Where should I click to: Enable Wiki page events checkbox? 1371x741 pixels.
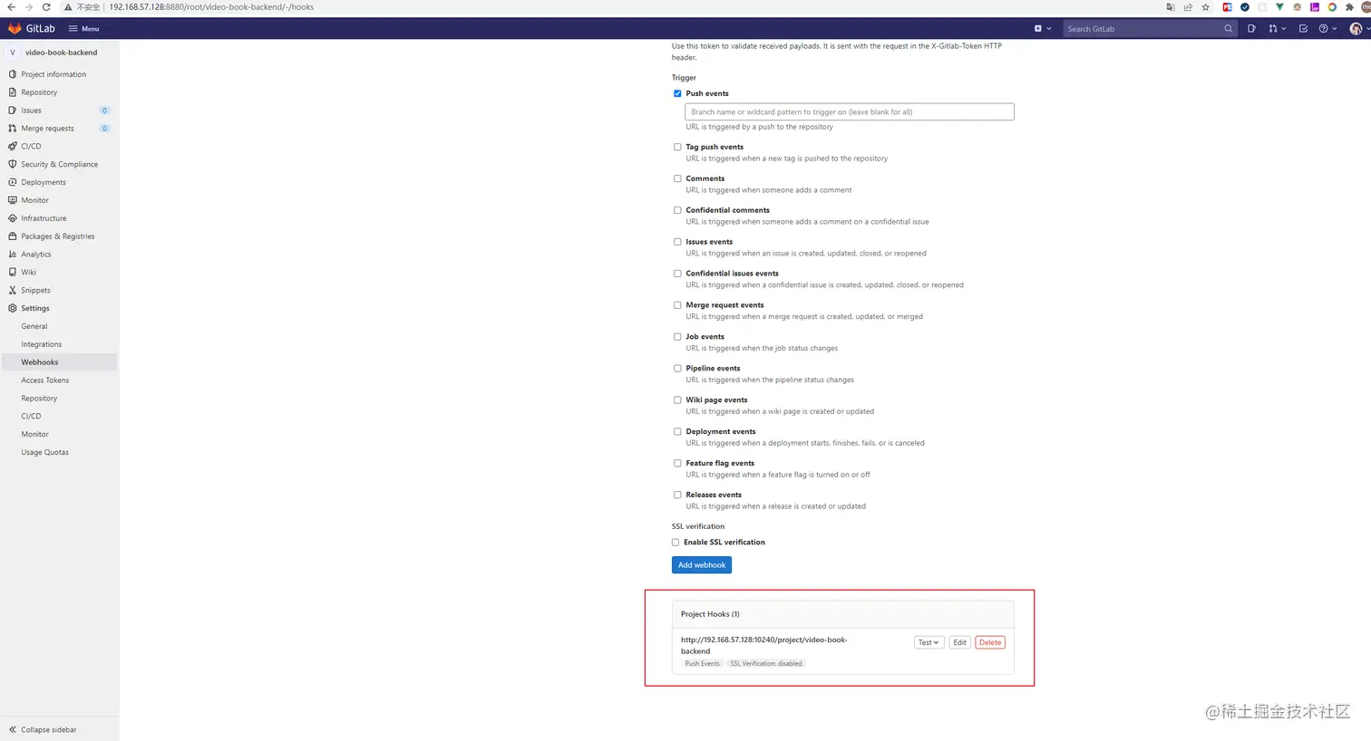677,399
